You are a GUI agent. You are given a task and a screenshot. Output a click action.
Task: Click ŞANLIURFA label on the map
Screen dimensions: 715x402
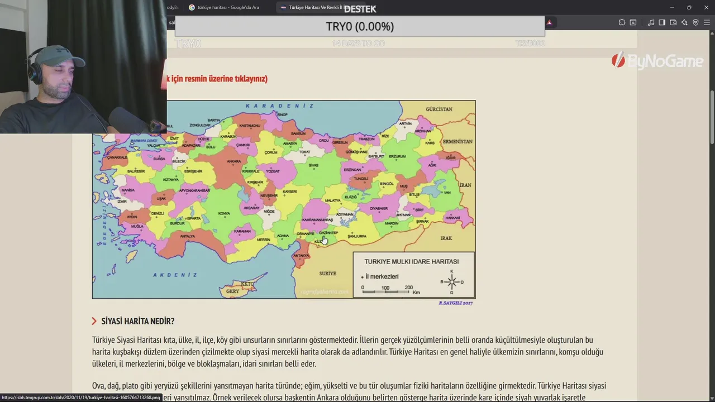click(x=357, y=236)
